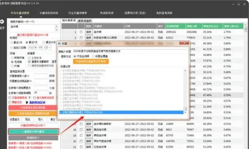Image resolution: width=249 pixels, height=149 pixels.
Task: Click the bird icon beside 我的查询足迹
Action: [27, 103]
